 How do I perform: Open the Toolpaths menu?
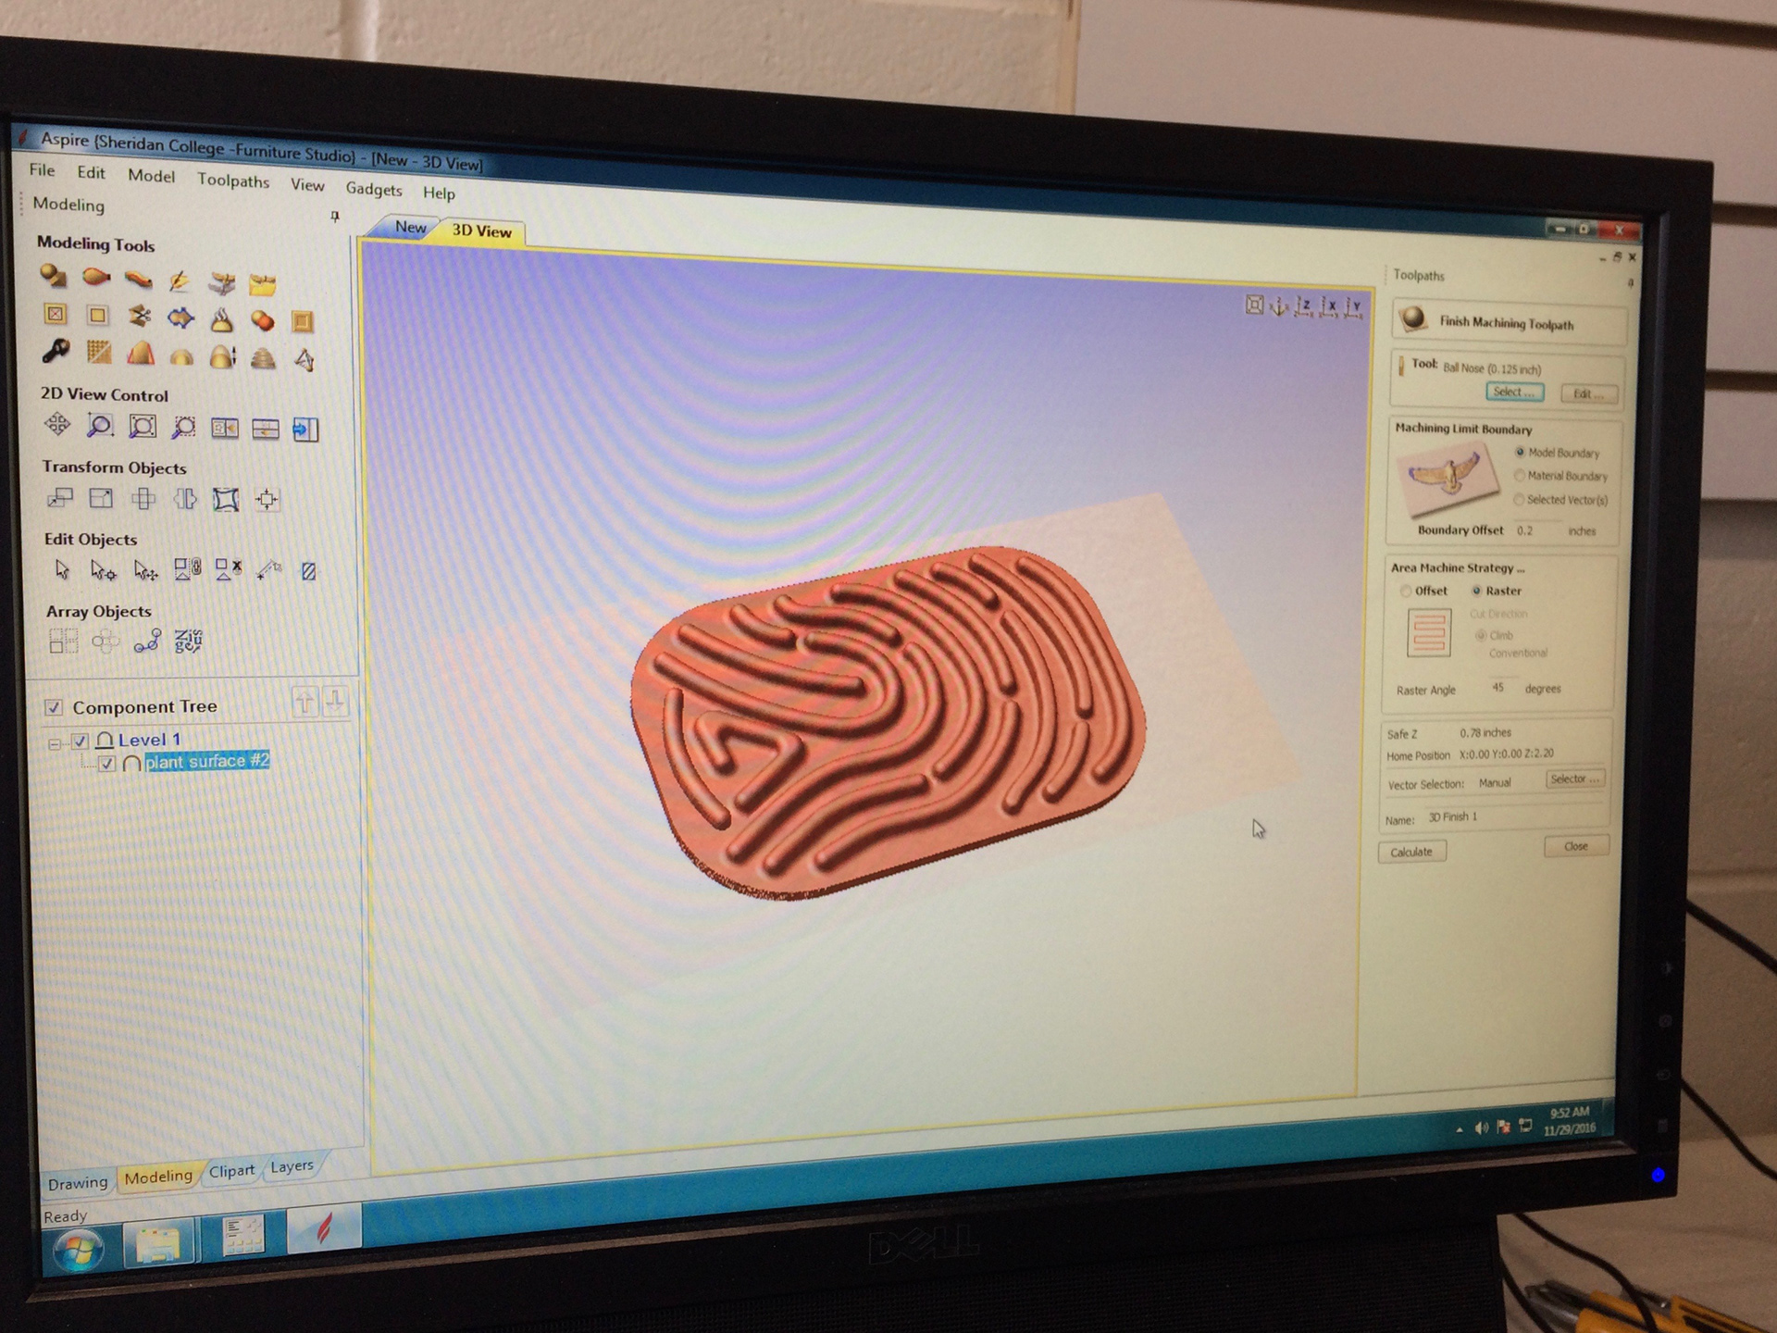pos(232,181)
